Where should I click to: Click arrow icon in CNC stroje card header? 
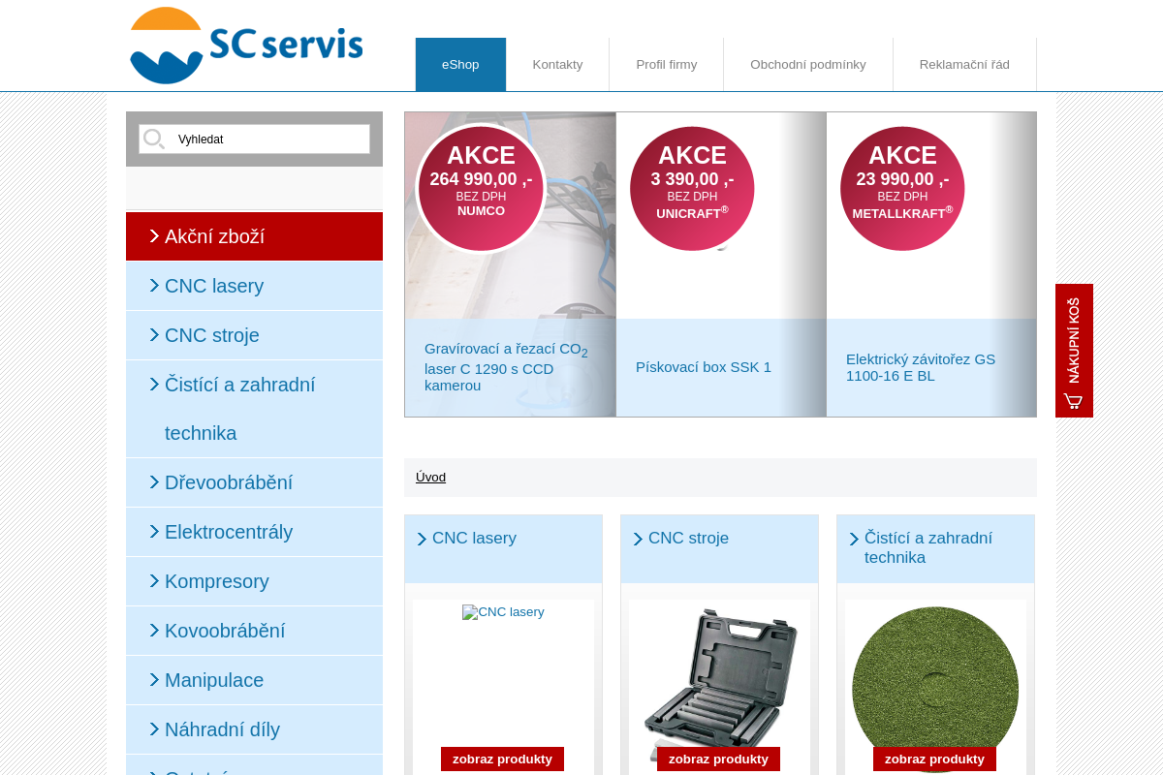tap(638, 539)
